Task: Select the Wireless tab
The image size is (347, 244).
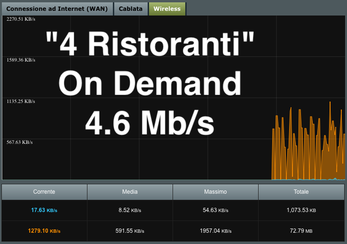Action: pyautogui.click(x=167, y=9)
